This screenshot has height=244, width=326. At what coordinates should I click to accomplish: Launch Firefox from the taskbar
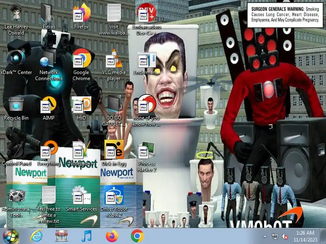[112, 236]
